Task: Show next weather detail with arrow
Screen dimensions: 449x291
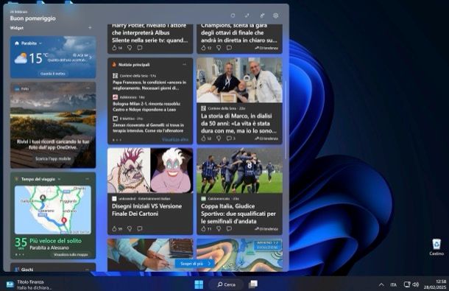Action: point(91,57)
